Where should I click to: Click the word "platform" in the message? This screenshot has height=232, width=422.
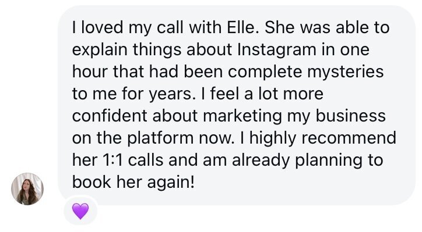click(160, 138)
